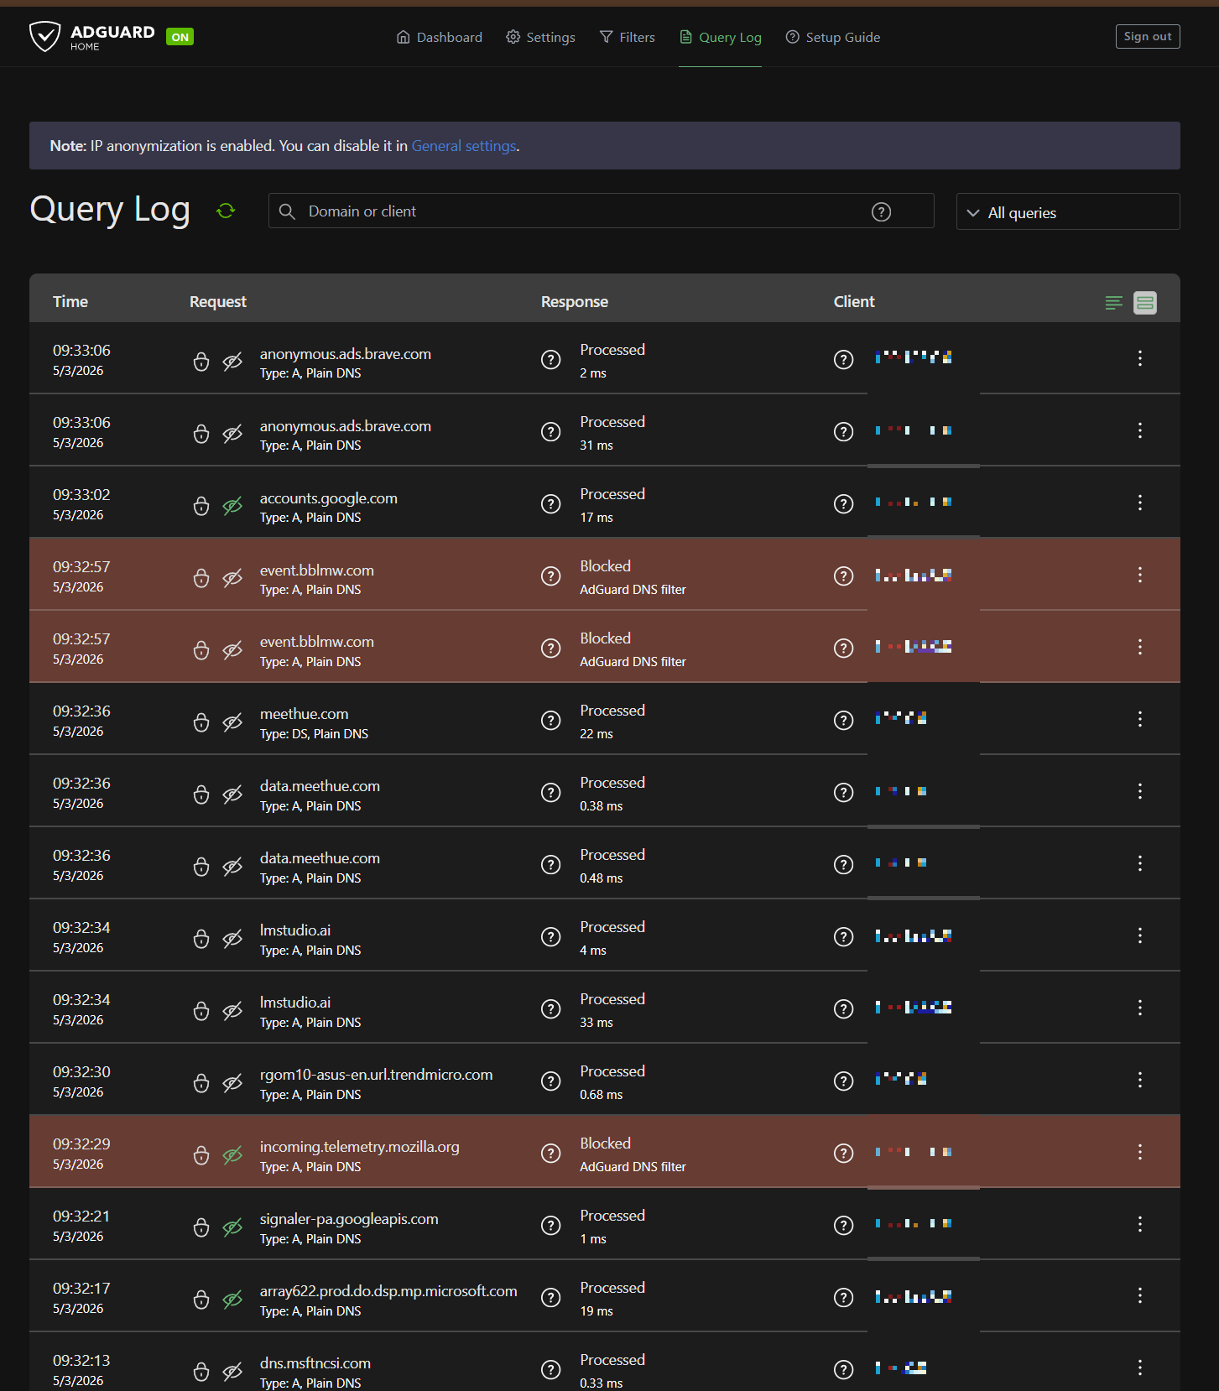Click lock icon on dns.msftncsi.com row
Viewport: 1219px width, 1391px height.
[x=201, y=1372]
